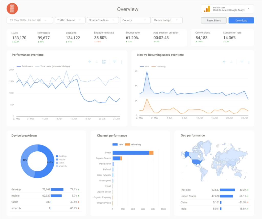The height and width of the screenshot is (219, 262).
Task: Click the Direct channel blue bar
Action: [131, 153]
